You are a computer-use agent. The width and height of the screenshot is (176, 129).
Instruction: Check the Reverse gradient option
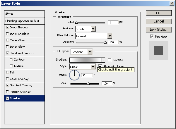110,60
